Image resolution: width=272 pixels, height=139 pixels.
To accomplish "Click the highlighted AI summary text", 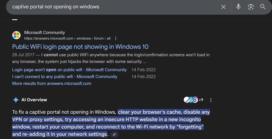I will click(111, 123).
